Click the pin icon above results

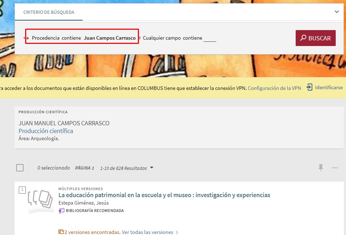click(321, 168)
